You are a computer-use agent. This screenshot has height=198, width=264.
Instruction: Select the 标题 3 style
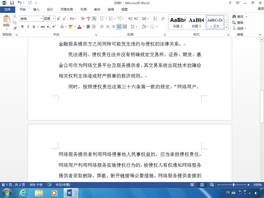(x=196, y=22)
